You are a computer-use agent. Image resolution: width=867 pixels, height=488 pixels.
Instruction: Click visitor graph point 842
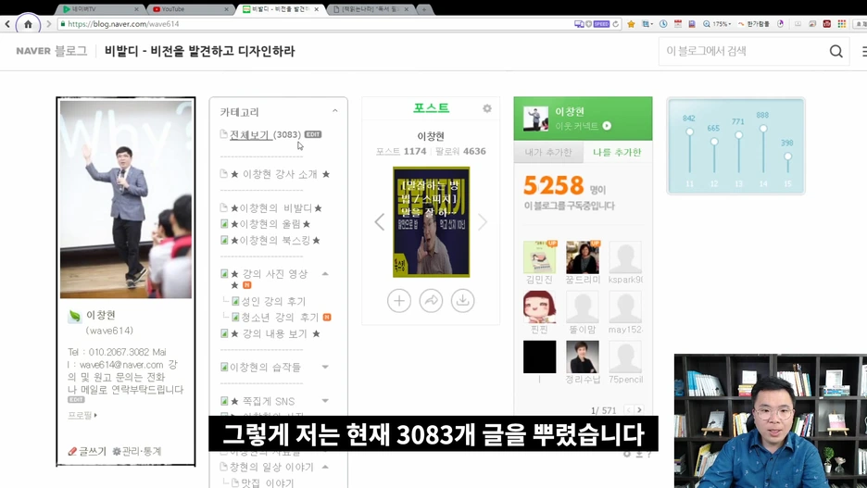[x=689, y=132]
